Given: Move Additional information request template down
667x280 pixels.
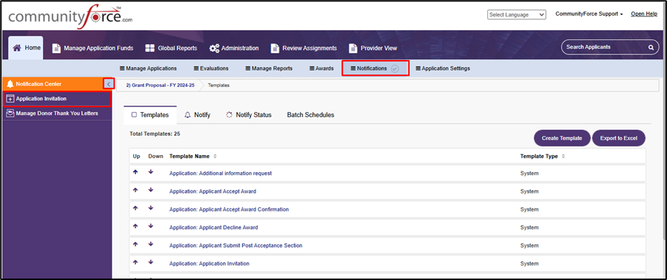Looking at the screenshot, I should [150, 172].
